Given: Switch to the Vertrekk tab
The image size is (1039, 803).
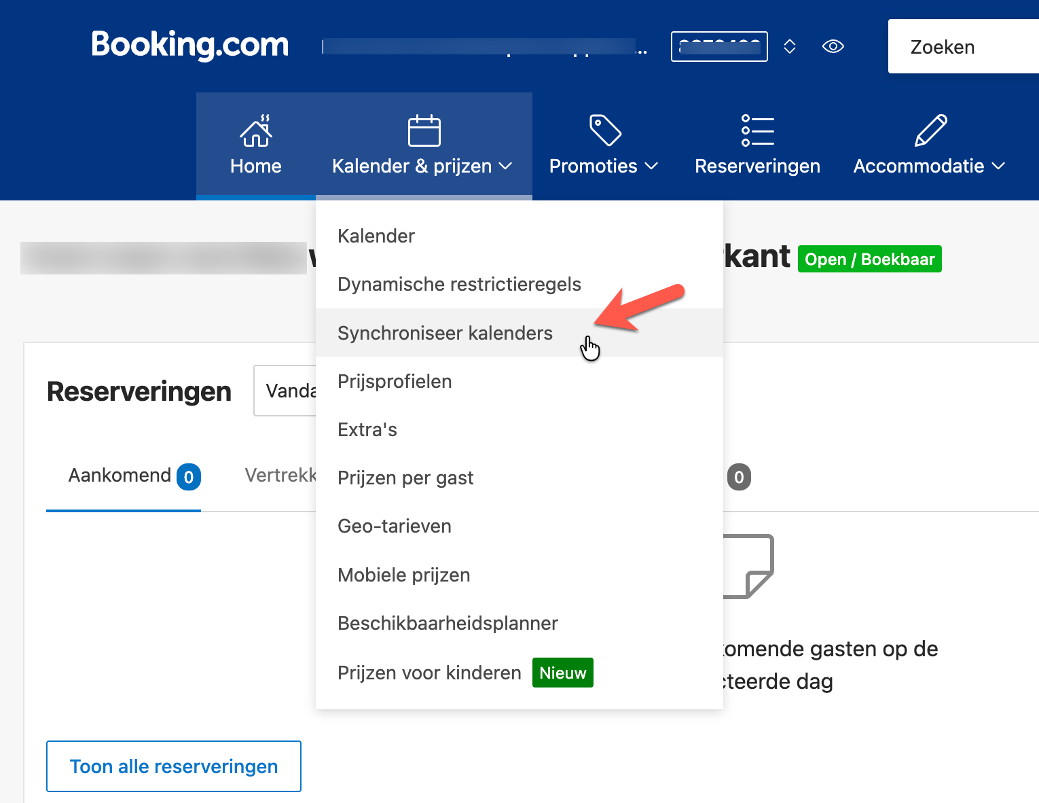Looking at the screenshot, I should click(x=281, y=476).
